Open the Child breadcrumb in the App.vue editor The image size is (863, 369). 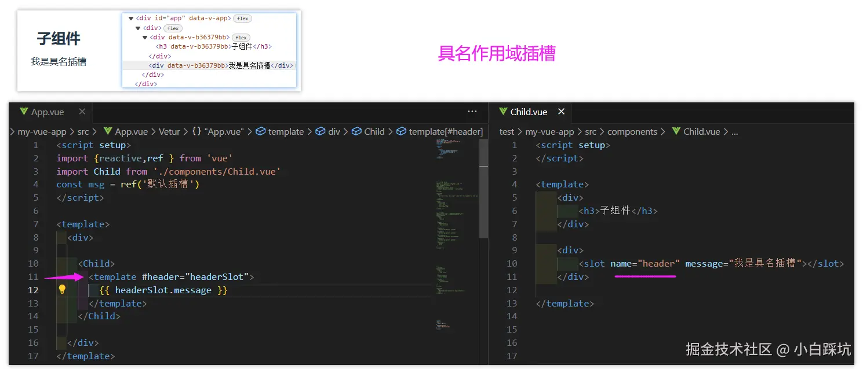(368, 131)
